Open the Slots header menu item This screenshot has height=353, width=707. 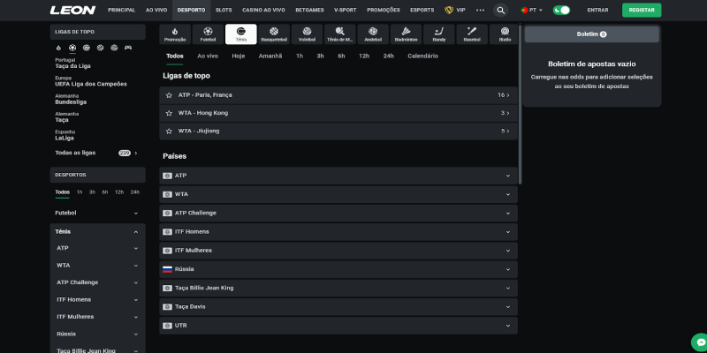(224, 10)
